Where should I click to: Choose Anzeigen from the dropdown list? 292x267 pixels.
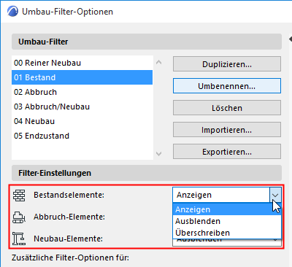227,209
